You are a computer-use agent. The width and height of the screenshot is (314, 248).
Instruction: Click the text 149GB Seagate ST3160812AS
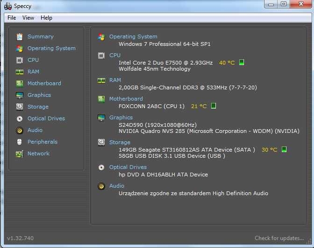click(x=159, y=150)
